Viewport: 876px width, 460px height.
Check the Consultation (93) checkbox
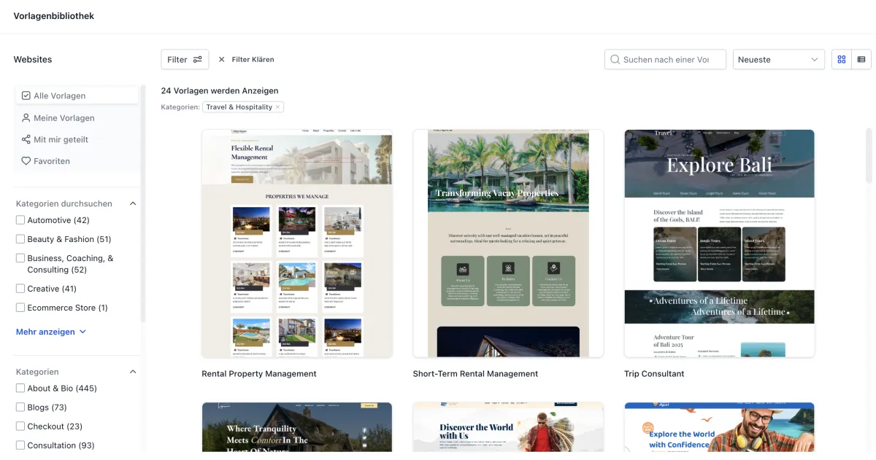(20, 445)
